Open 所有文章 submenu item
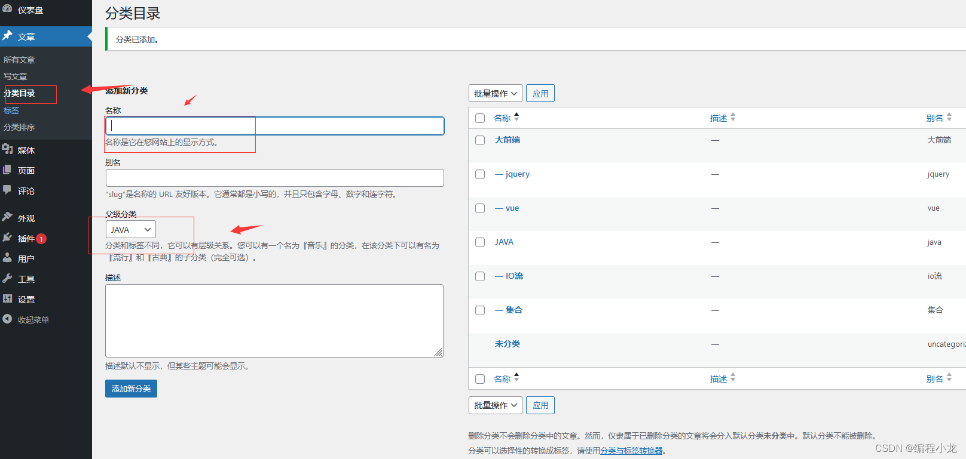 [19, 60]
